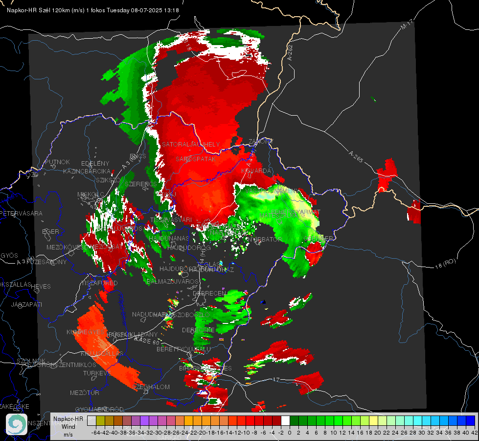Click the swirl logo icon beside the legend
Screen dimensions: 479x441
pos(17,424)
